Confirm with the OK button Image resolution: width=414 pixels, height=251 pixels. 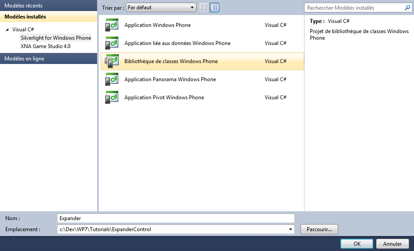pos(357,244)
